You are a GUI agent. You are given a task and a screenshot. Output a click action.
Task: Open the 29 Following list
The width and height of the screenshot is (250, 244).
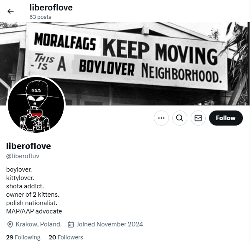point(23,237)
